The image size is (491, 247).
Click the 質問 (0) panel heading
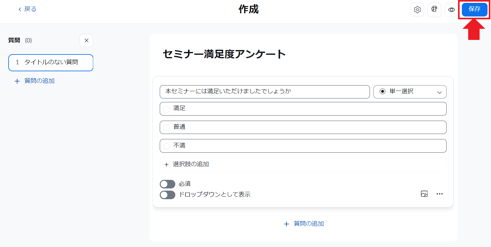(20, 41)
